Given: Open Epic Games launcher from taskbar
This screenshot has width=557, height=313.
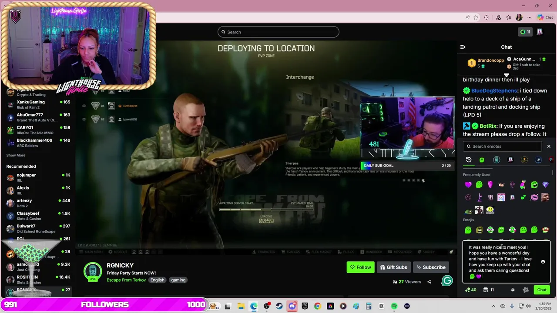Looking at the screenshot, I should tap(305, 306).
